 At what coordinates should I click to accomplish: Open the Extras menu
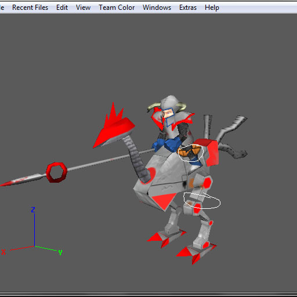pos(188,8)
